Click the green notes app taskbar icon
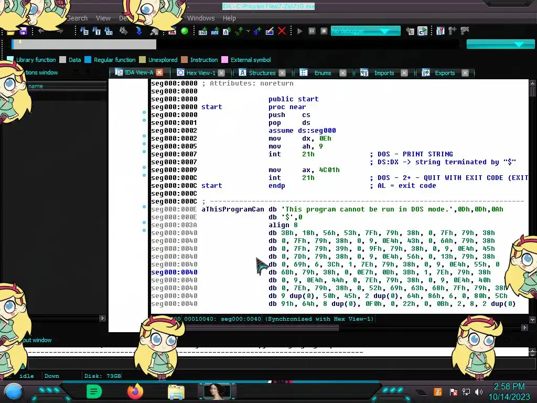Screen dimensions: 537x403 (x=94, y=391)
